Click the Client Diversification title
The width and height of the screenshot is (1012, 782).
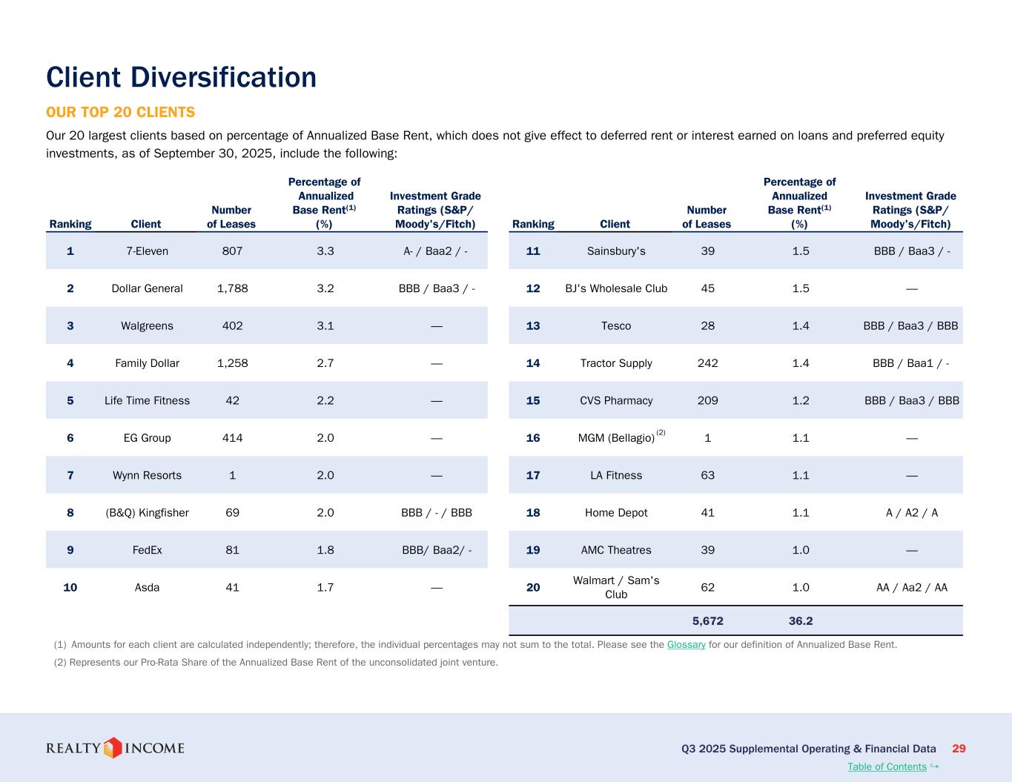coord(181,77)
